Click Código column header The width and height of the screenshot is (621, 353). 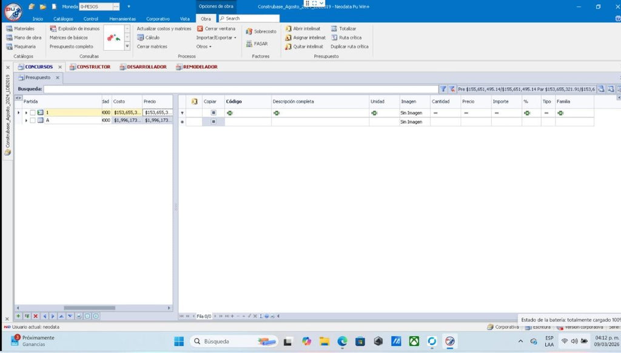pos(248,102)
